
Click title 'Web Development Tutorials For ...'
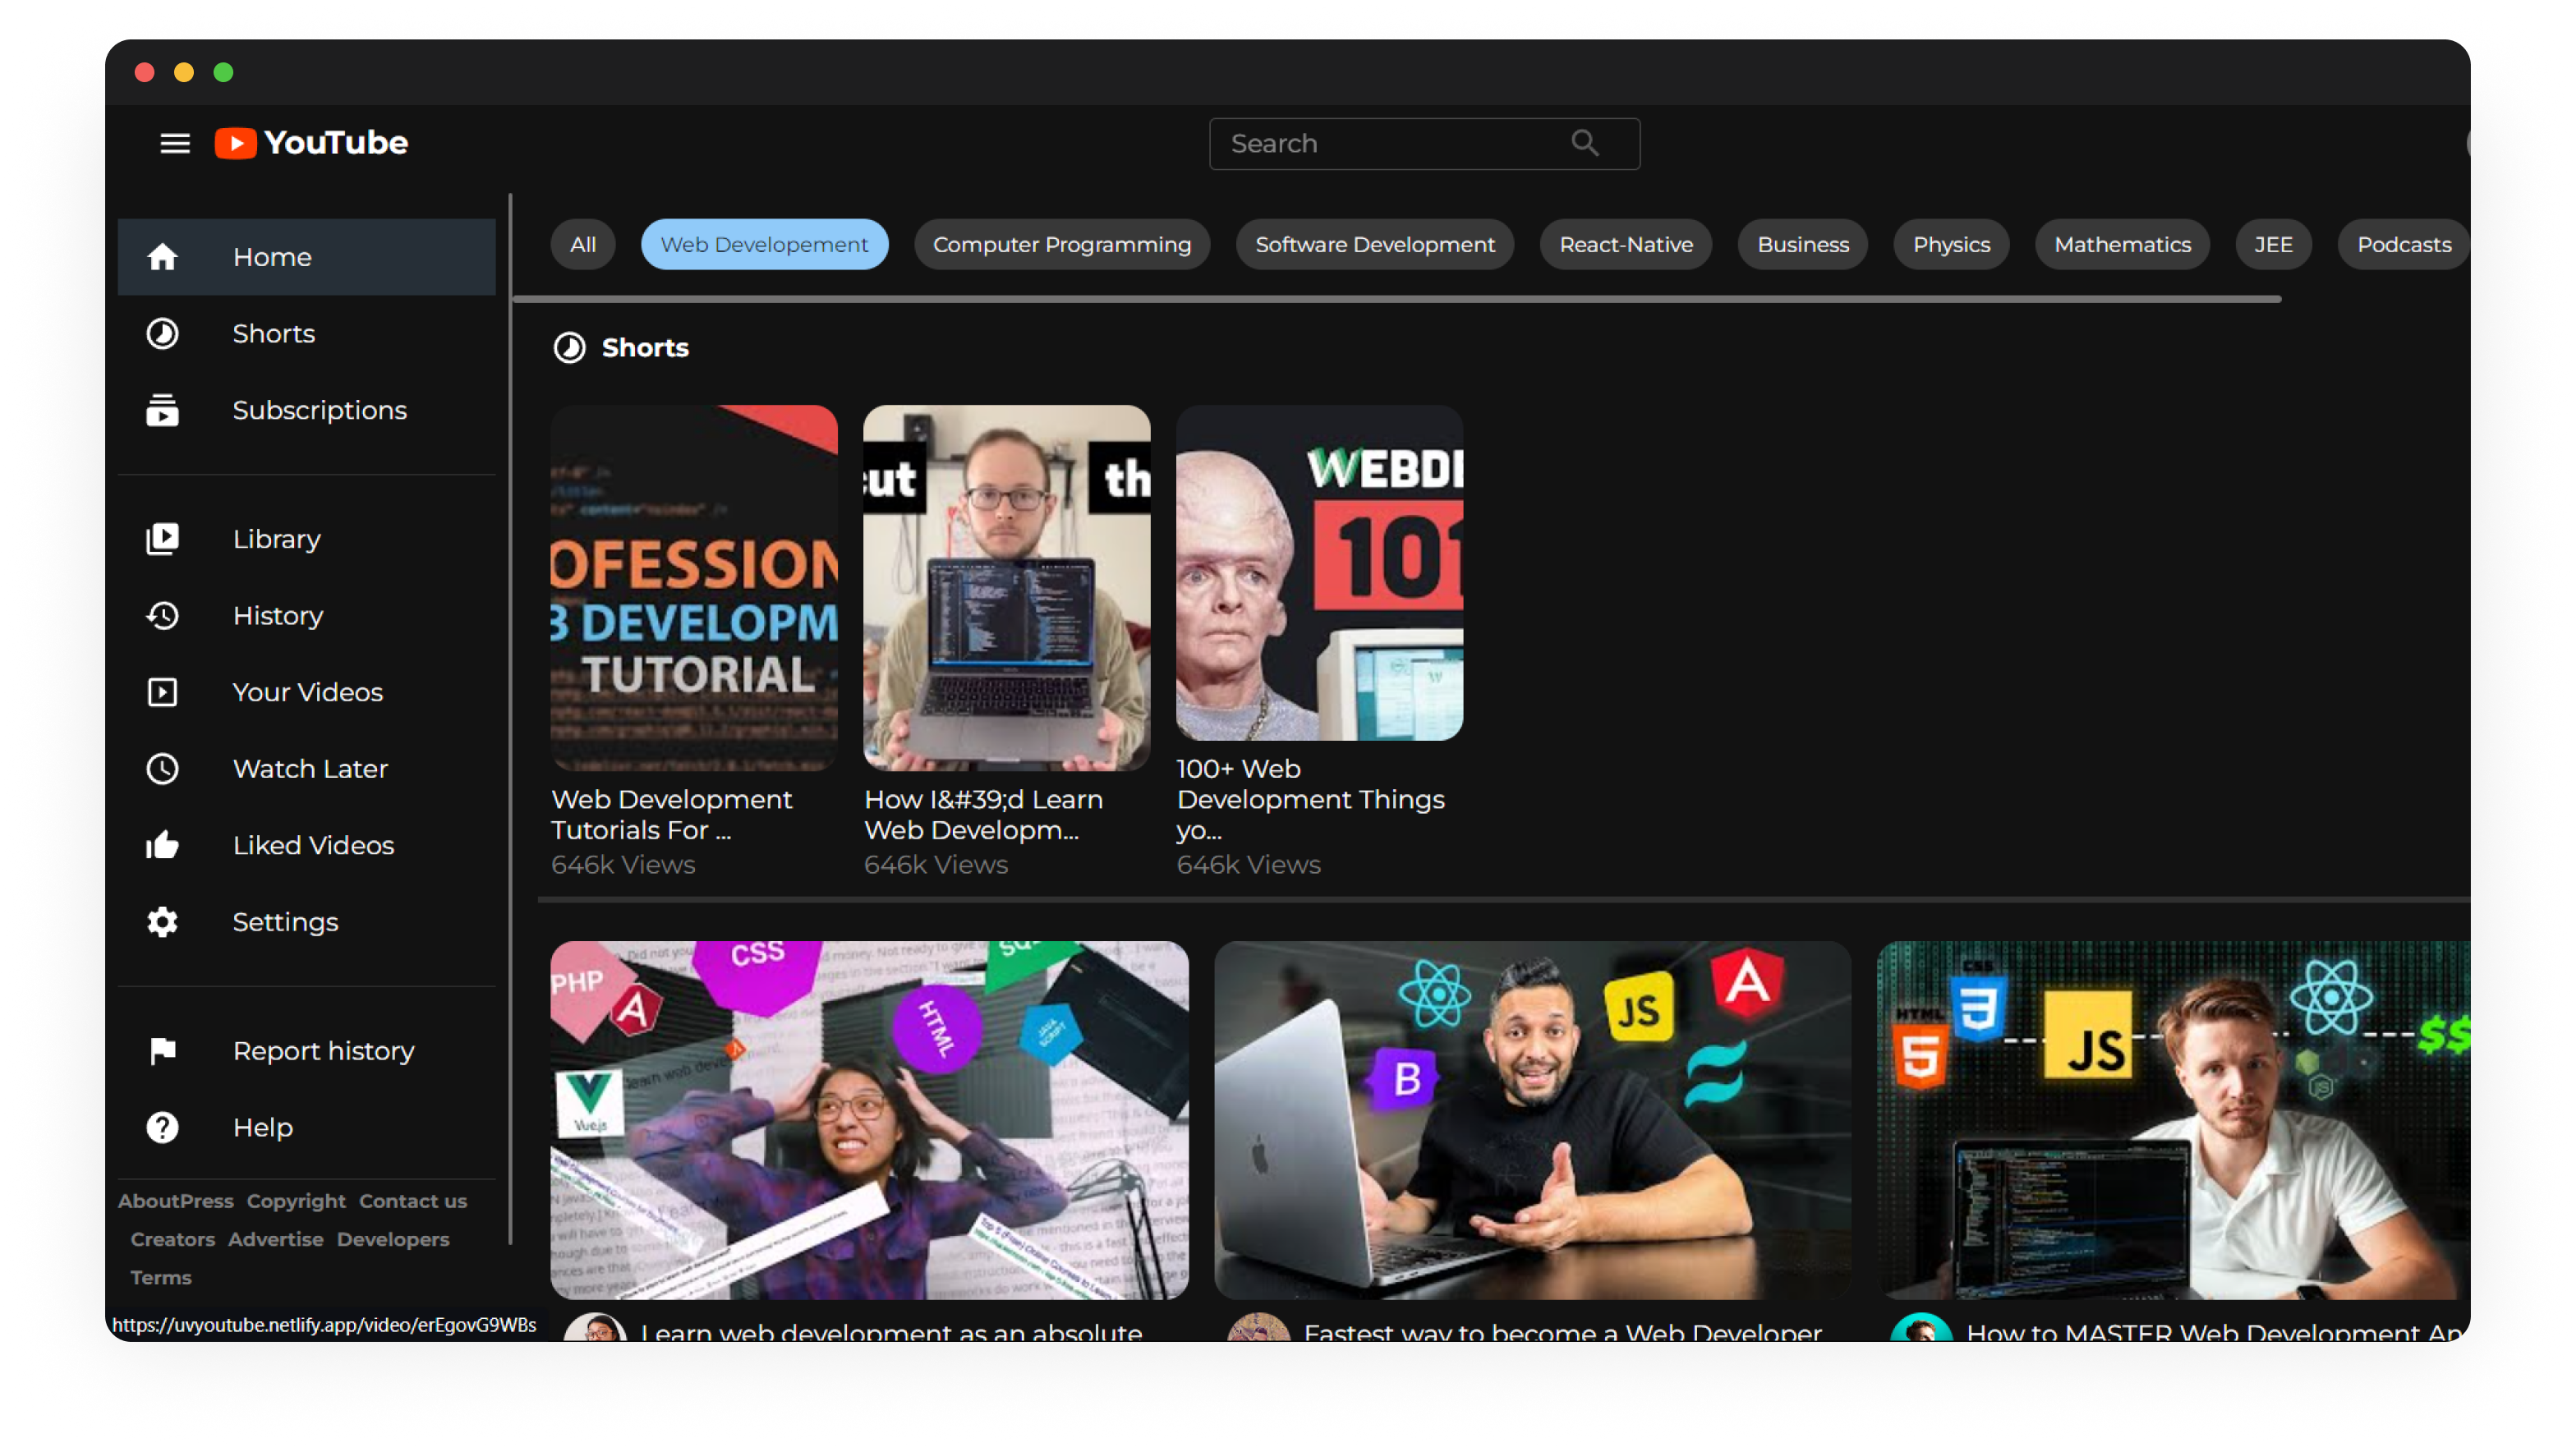[672, 814]
